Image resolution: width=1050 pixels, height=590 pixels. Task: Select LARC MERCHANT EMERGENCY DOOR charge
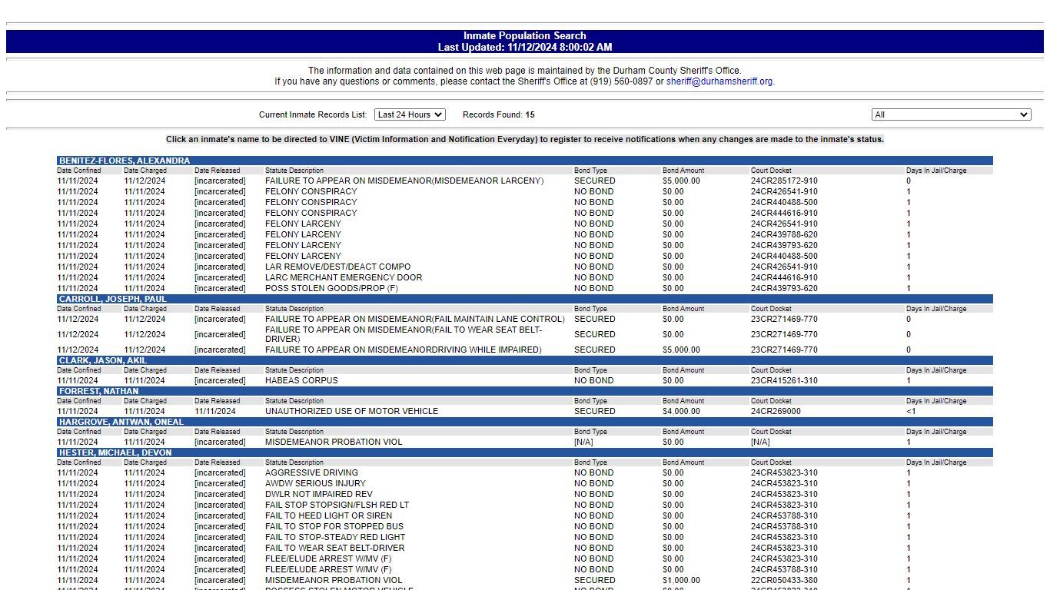coord(344,278)
